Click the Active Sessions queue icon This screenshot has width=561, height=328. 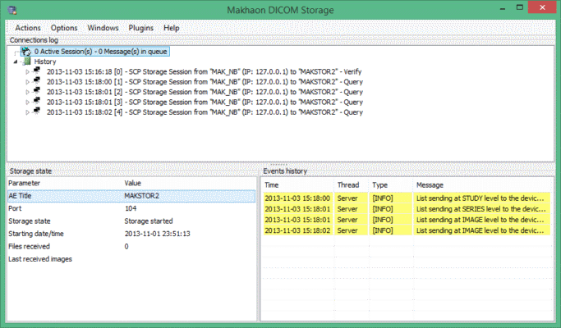25,51
